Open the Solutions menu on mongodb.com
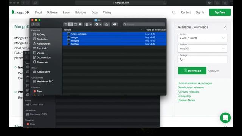 point(81,12)
